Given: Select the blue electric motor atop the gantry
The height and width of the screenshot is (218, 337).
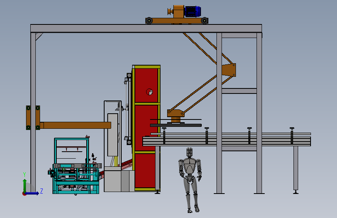Looking at the screenshot, I should point(192,12).
